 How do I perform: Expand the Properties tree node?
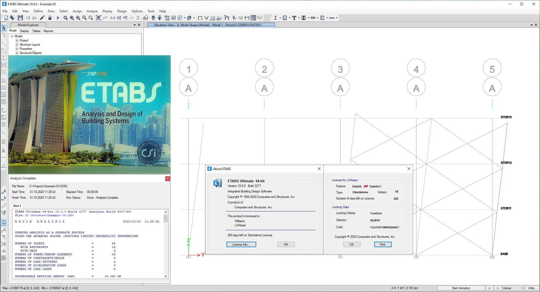pyautogui.click(x=17, y=49)
